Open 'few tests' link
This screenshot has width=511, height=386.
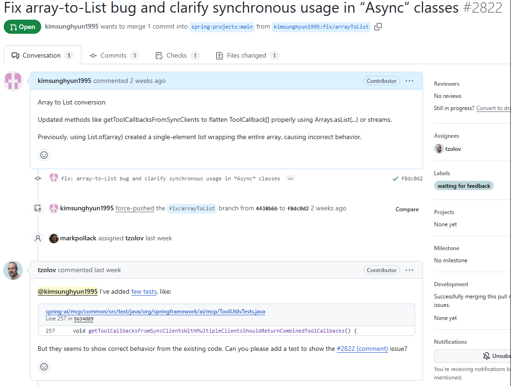pyautogui.click(x=144, y=291)
